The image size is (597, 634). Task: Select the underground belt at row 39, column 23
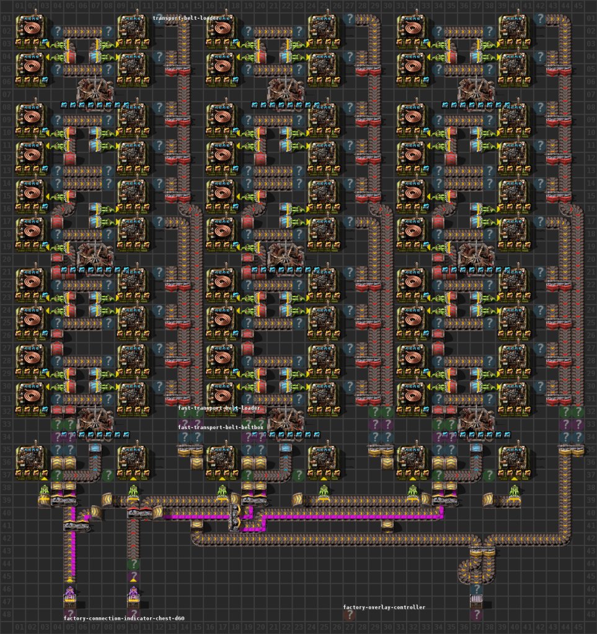click(x=298, y=500)
